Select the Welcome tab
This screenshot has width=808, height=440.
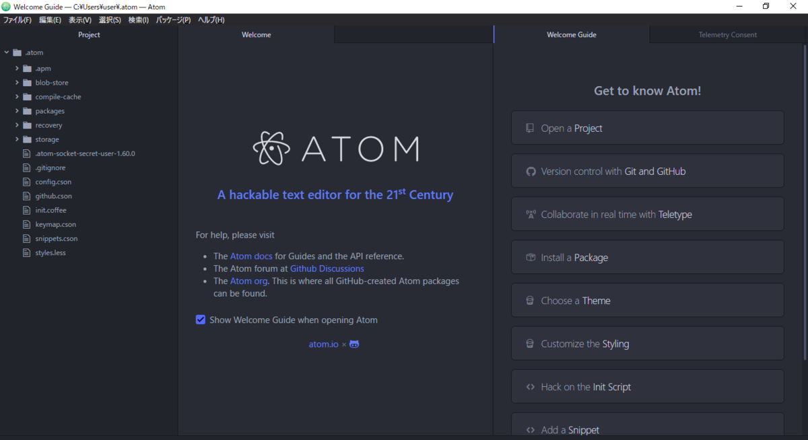coord(257,35)
